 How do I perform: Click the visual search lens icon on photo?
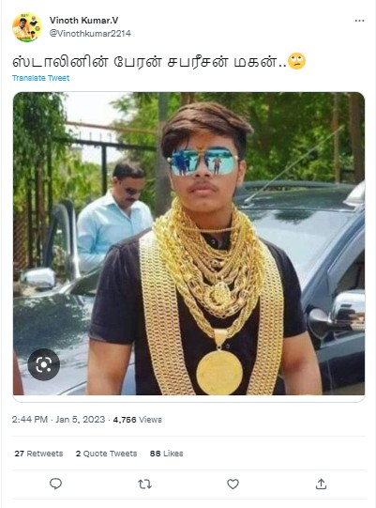[44, 364]
